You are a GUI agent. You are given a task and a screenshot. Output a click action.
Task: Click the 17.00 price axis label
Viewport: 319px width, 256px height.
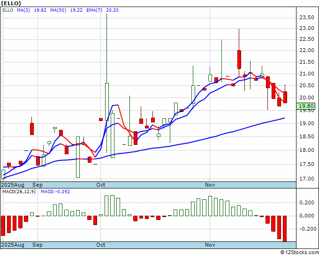307,179
